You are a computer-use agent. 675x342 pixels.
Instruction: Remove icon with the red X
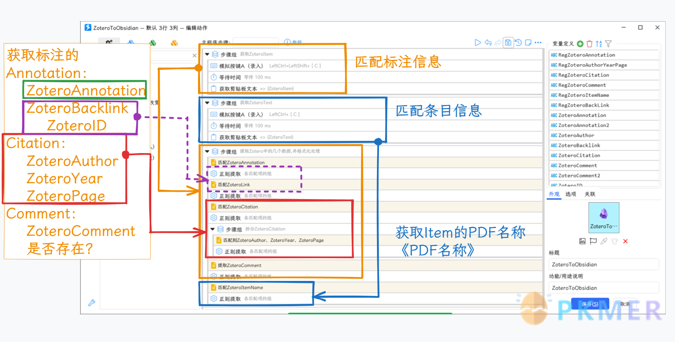[x=625, y=241]
